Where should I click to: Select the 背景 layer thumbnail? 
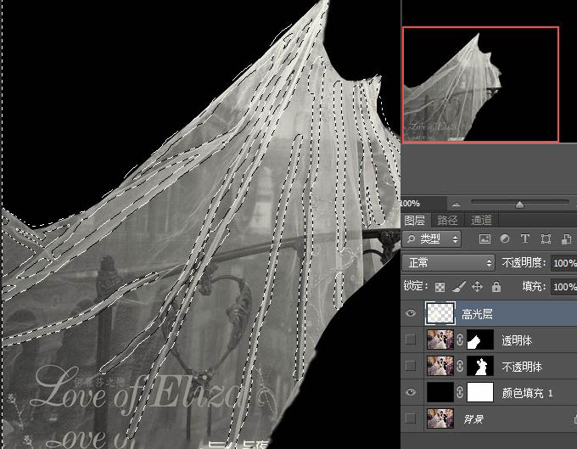(440, 418)
